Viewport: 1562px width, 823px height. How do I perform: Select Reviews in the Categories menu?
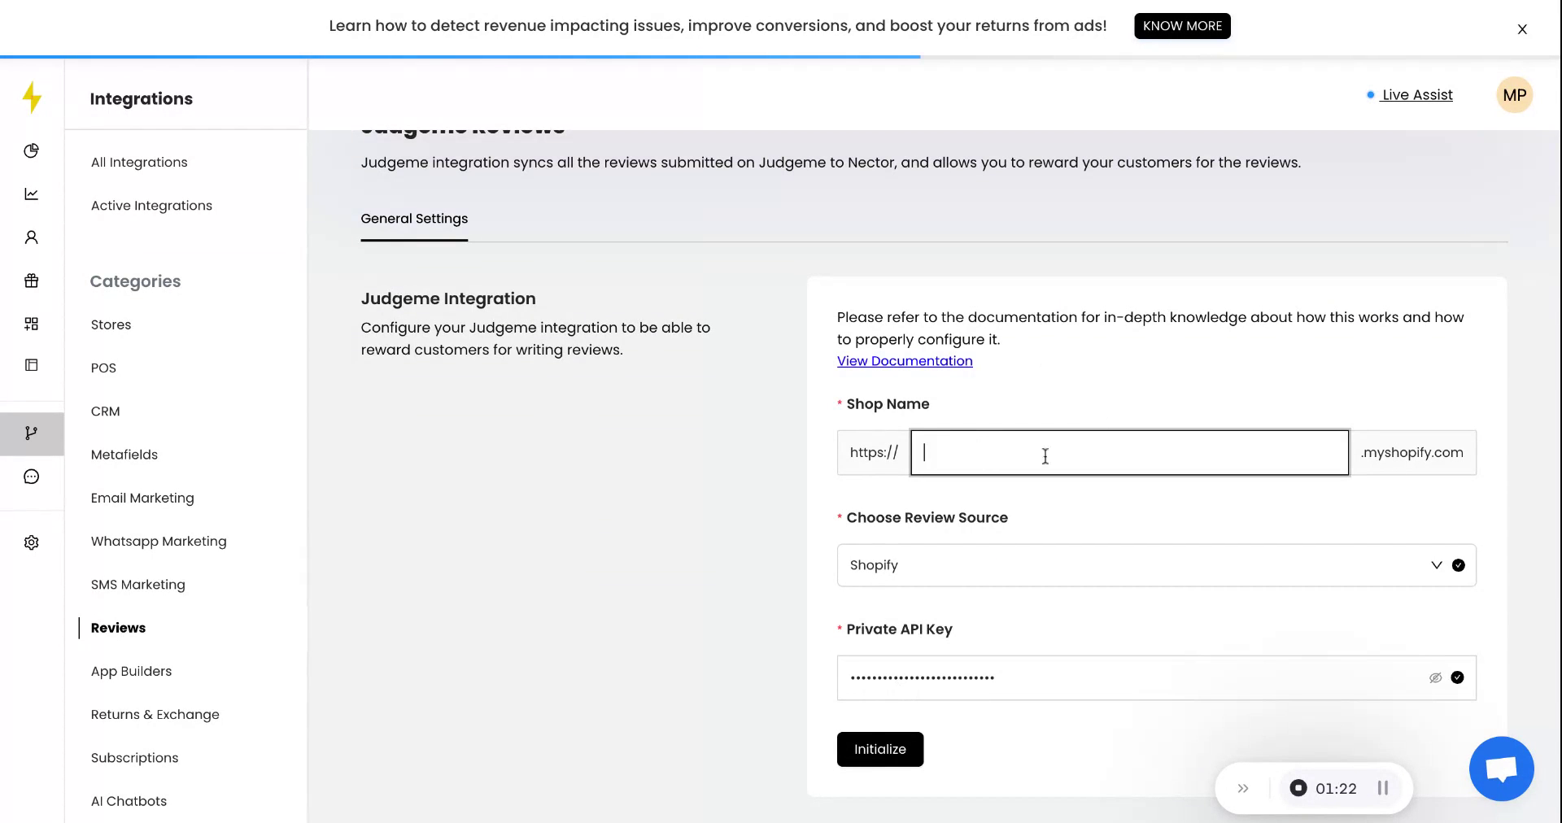pos(117,627)
